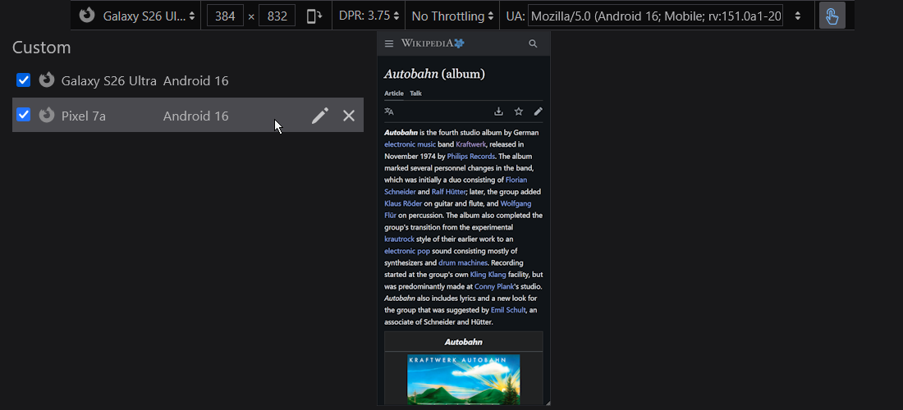This screenshot has height=410, width=903.
Task: Click the Firefox icon beside Galaxy S26 Ultra row
Action: click(x=47, y=80)
